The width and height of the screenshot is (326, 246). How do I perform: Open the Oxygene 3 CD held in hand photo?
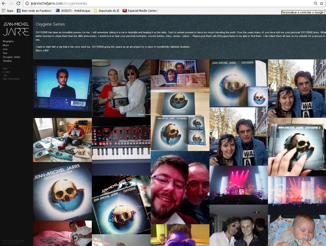(297, 147)
